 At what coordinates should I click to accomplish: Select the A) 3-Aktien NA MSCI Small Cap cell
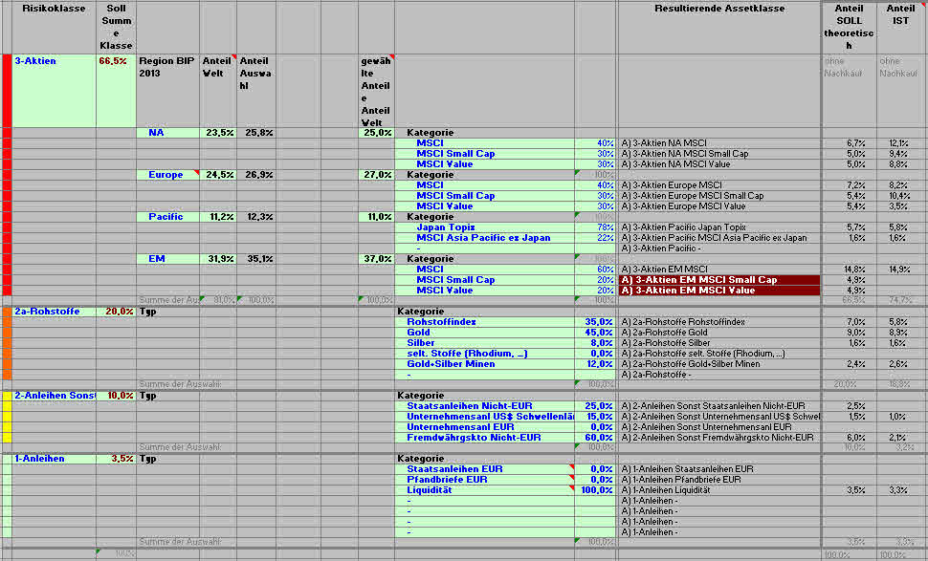(x=719, y=154)
